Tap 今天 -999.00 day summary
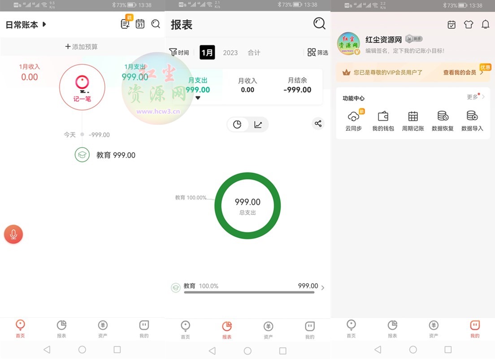 click(87, 135)
